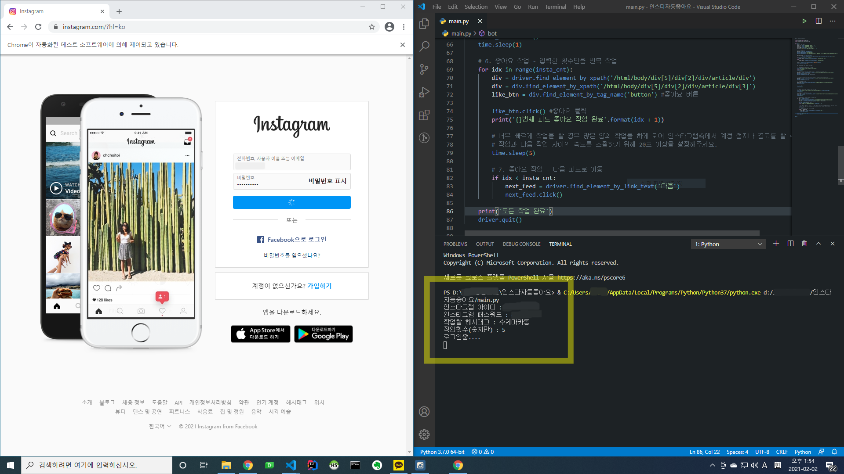844x474 pixels.
Task: Click the 가입하기 sign-up link
Action: point(320,286)
